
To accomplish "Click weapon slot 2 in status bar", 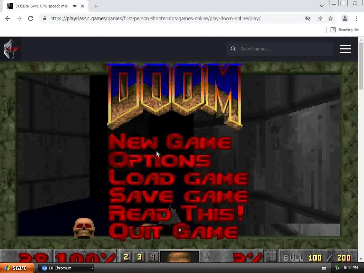I will pyautogui.click(x=126, y=257).
